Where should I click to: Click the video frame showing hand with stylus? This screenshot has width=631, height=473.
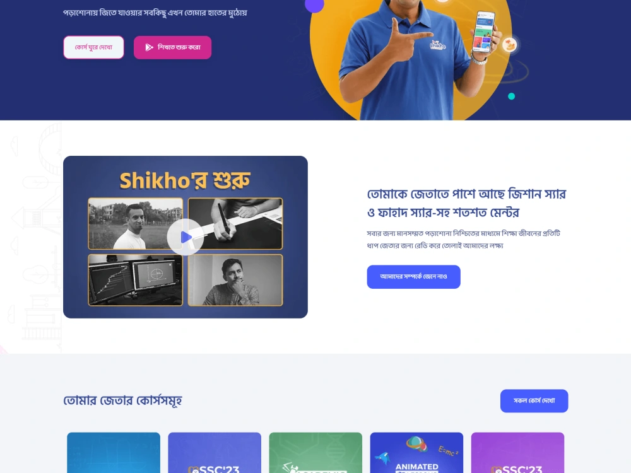235,224
